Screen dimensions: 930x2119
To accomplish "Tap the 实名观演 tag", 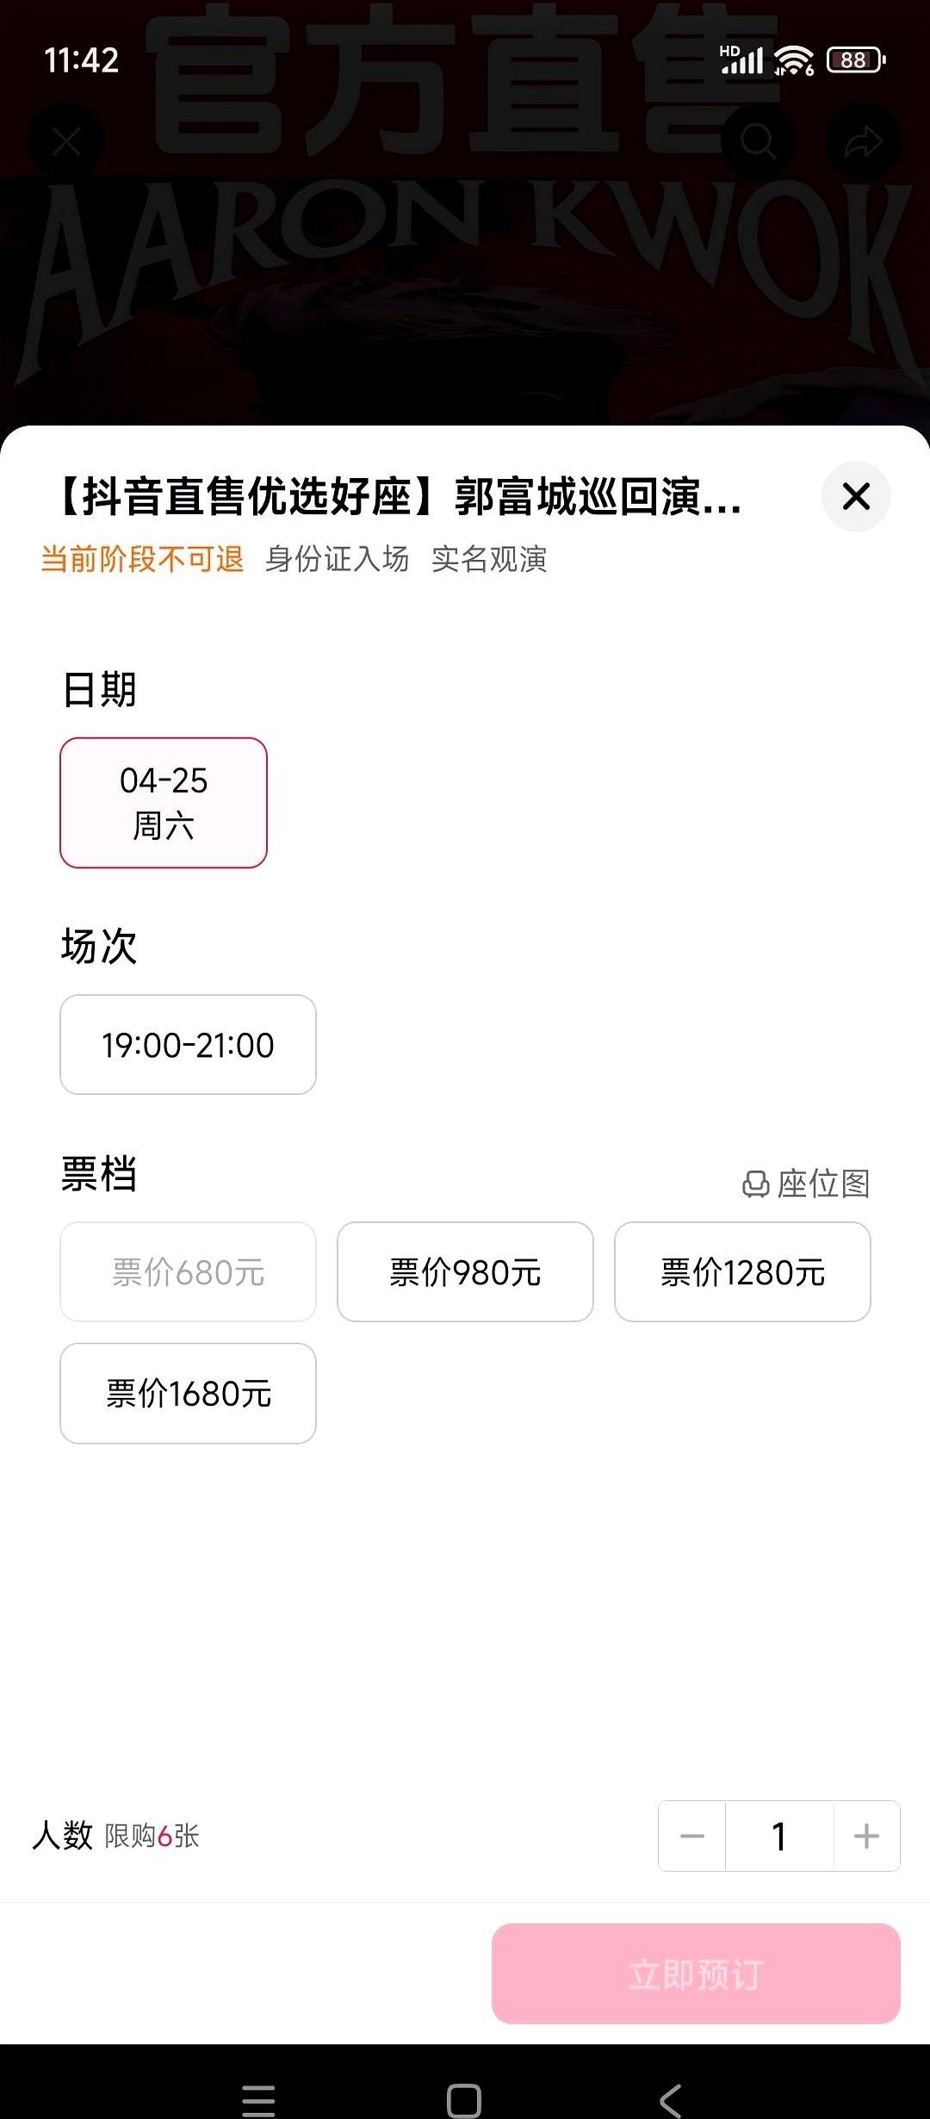I will click(x=489, y=559).
